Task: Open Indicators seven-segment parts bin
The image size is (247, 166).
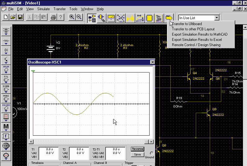Action: (6, 118)
